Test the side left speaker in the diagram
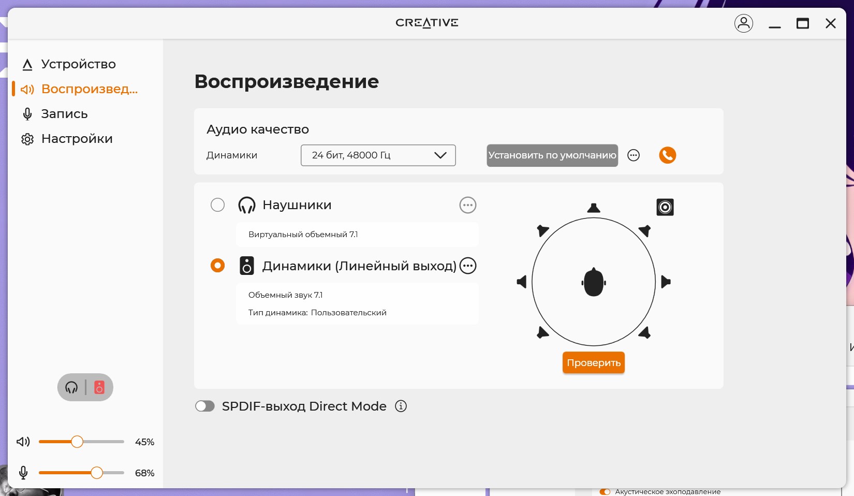The height and width of the screenshot is (496, 854). (x=522, y=282)
